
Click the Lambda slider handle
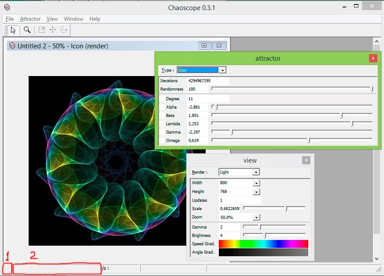click(352, 123)
